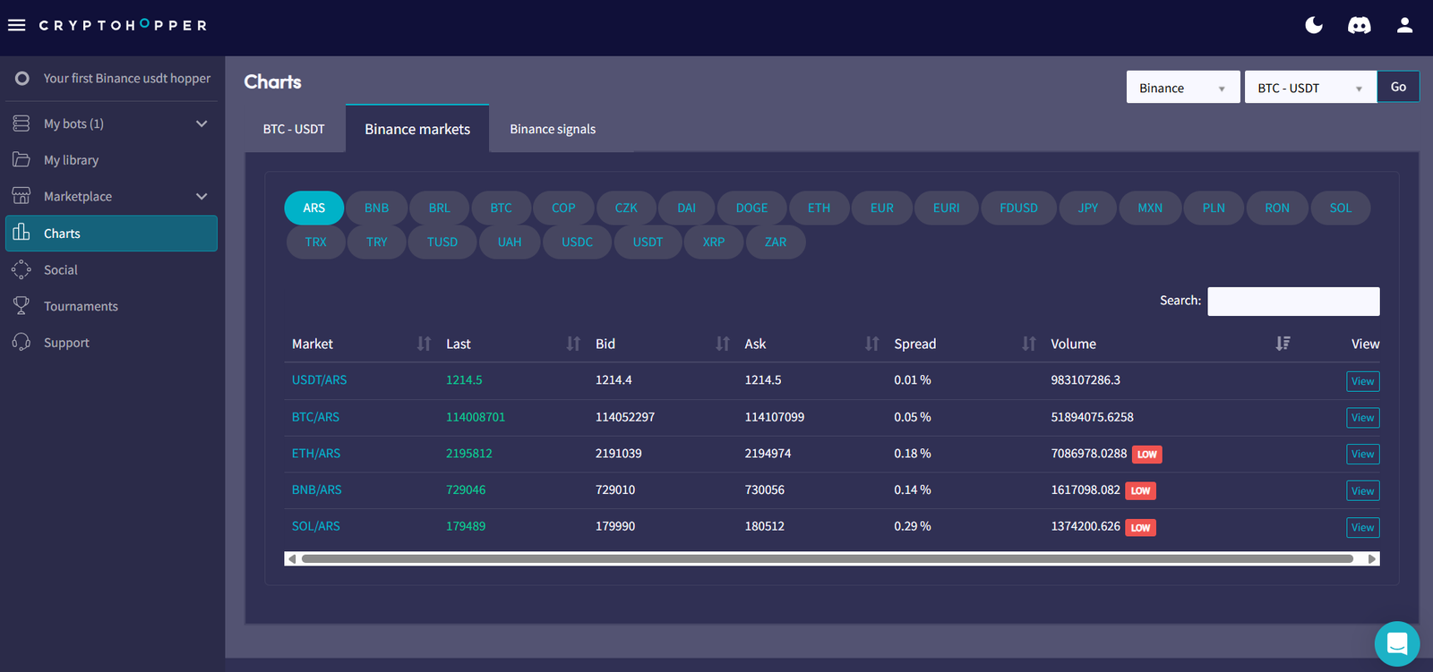Click the market Search input field

1293,302
